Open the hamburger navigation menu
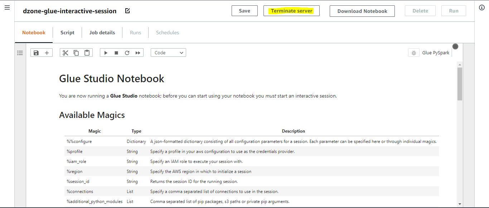The height and width of the screenshot is (208, 489). coord(7,8)
